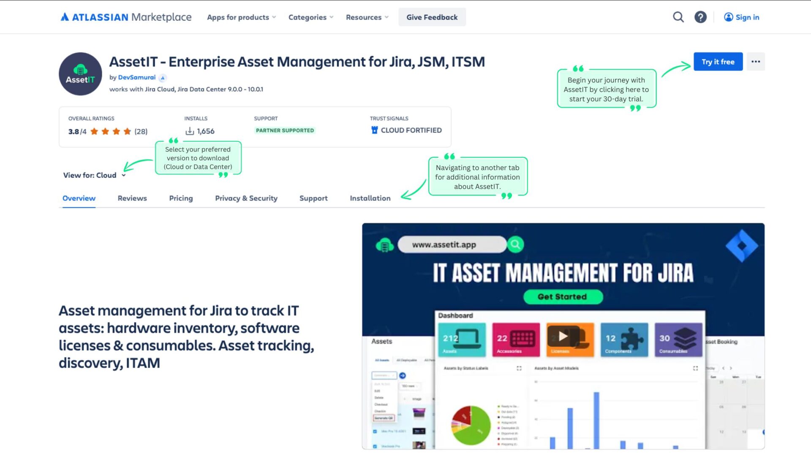
Task: Click the Cloud Fortified trust shield icon
Action: 374,130
